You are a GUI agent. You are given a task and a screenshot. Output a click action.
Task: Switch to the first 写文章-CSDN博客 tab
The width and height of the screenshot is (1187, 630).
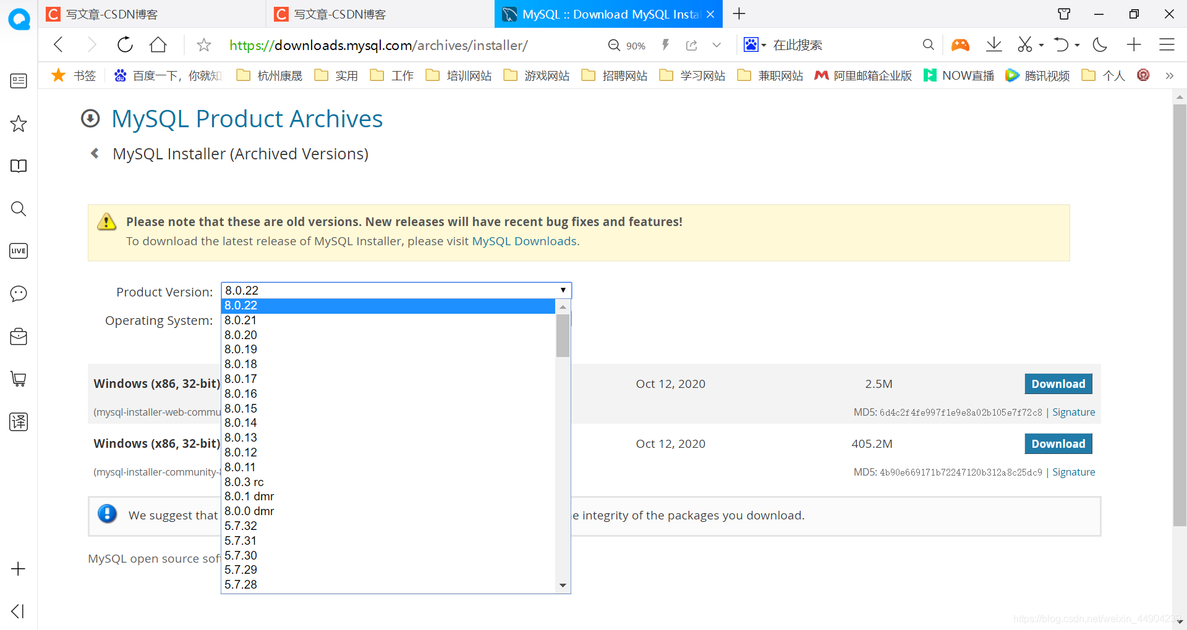point(111,14)
